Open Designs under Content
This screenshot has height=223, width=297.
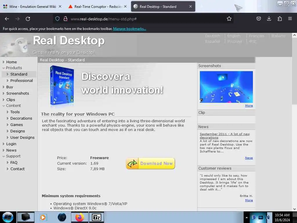tap(17, 131)
